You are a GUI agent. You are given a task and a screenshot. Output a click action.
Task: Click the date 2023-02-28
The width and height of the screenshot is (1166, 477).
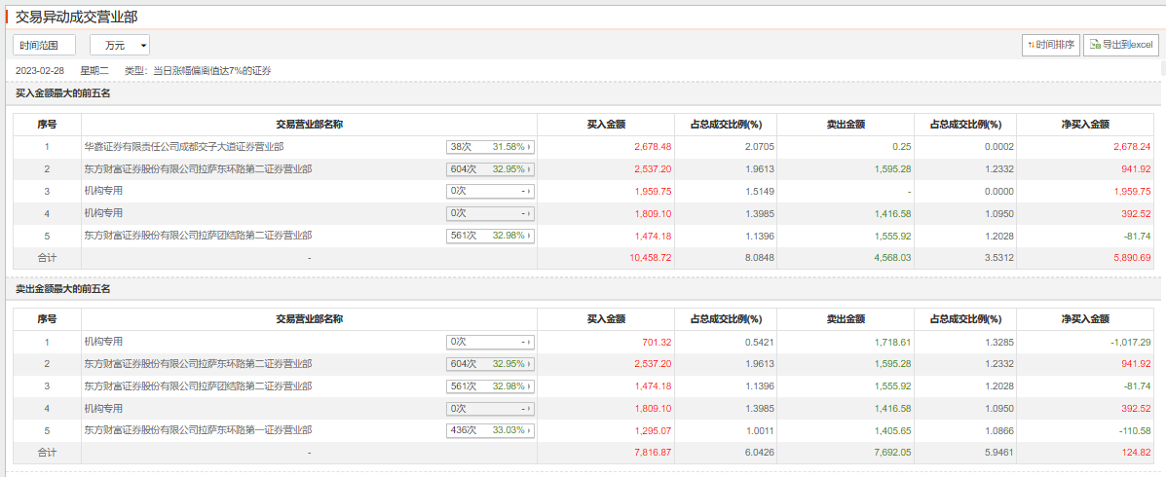click(x=42, y=71)
